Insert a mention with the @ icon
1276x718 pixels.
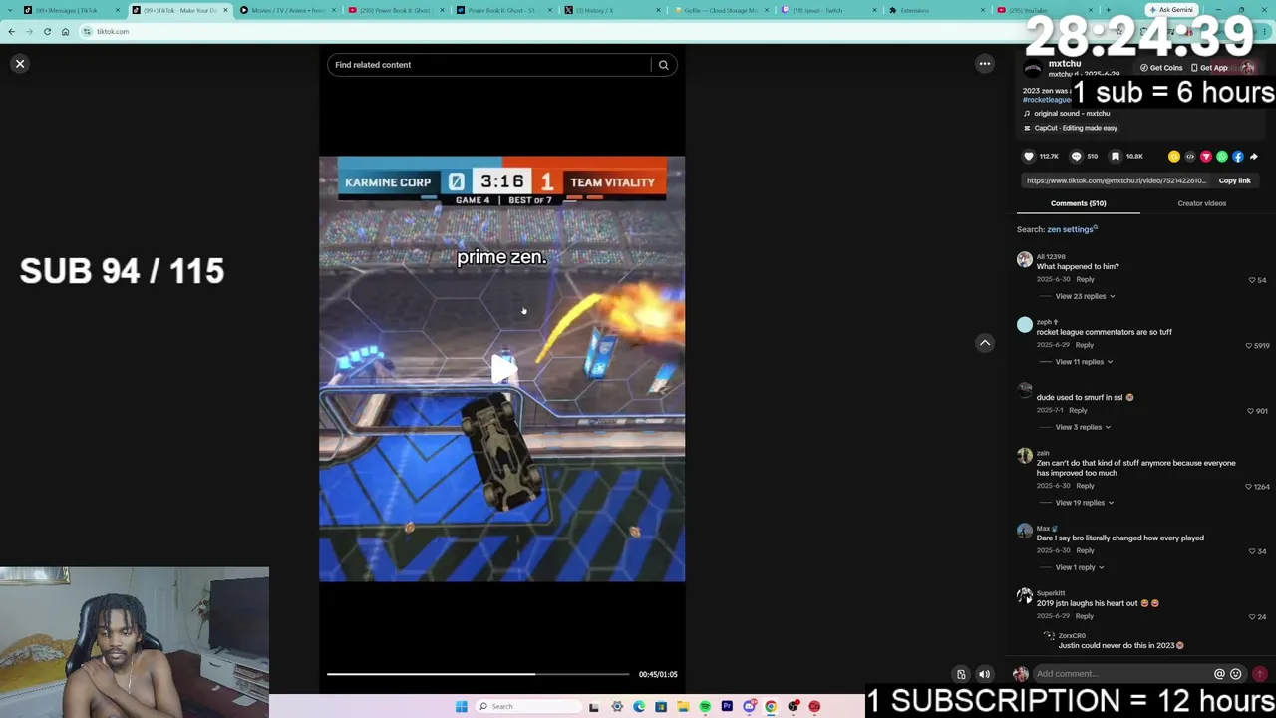[1219, 674]
